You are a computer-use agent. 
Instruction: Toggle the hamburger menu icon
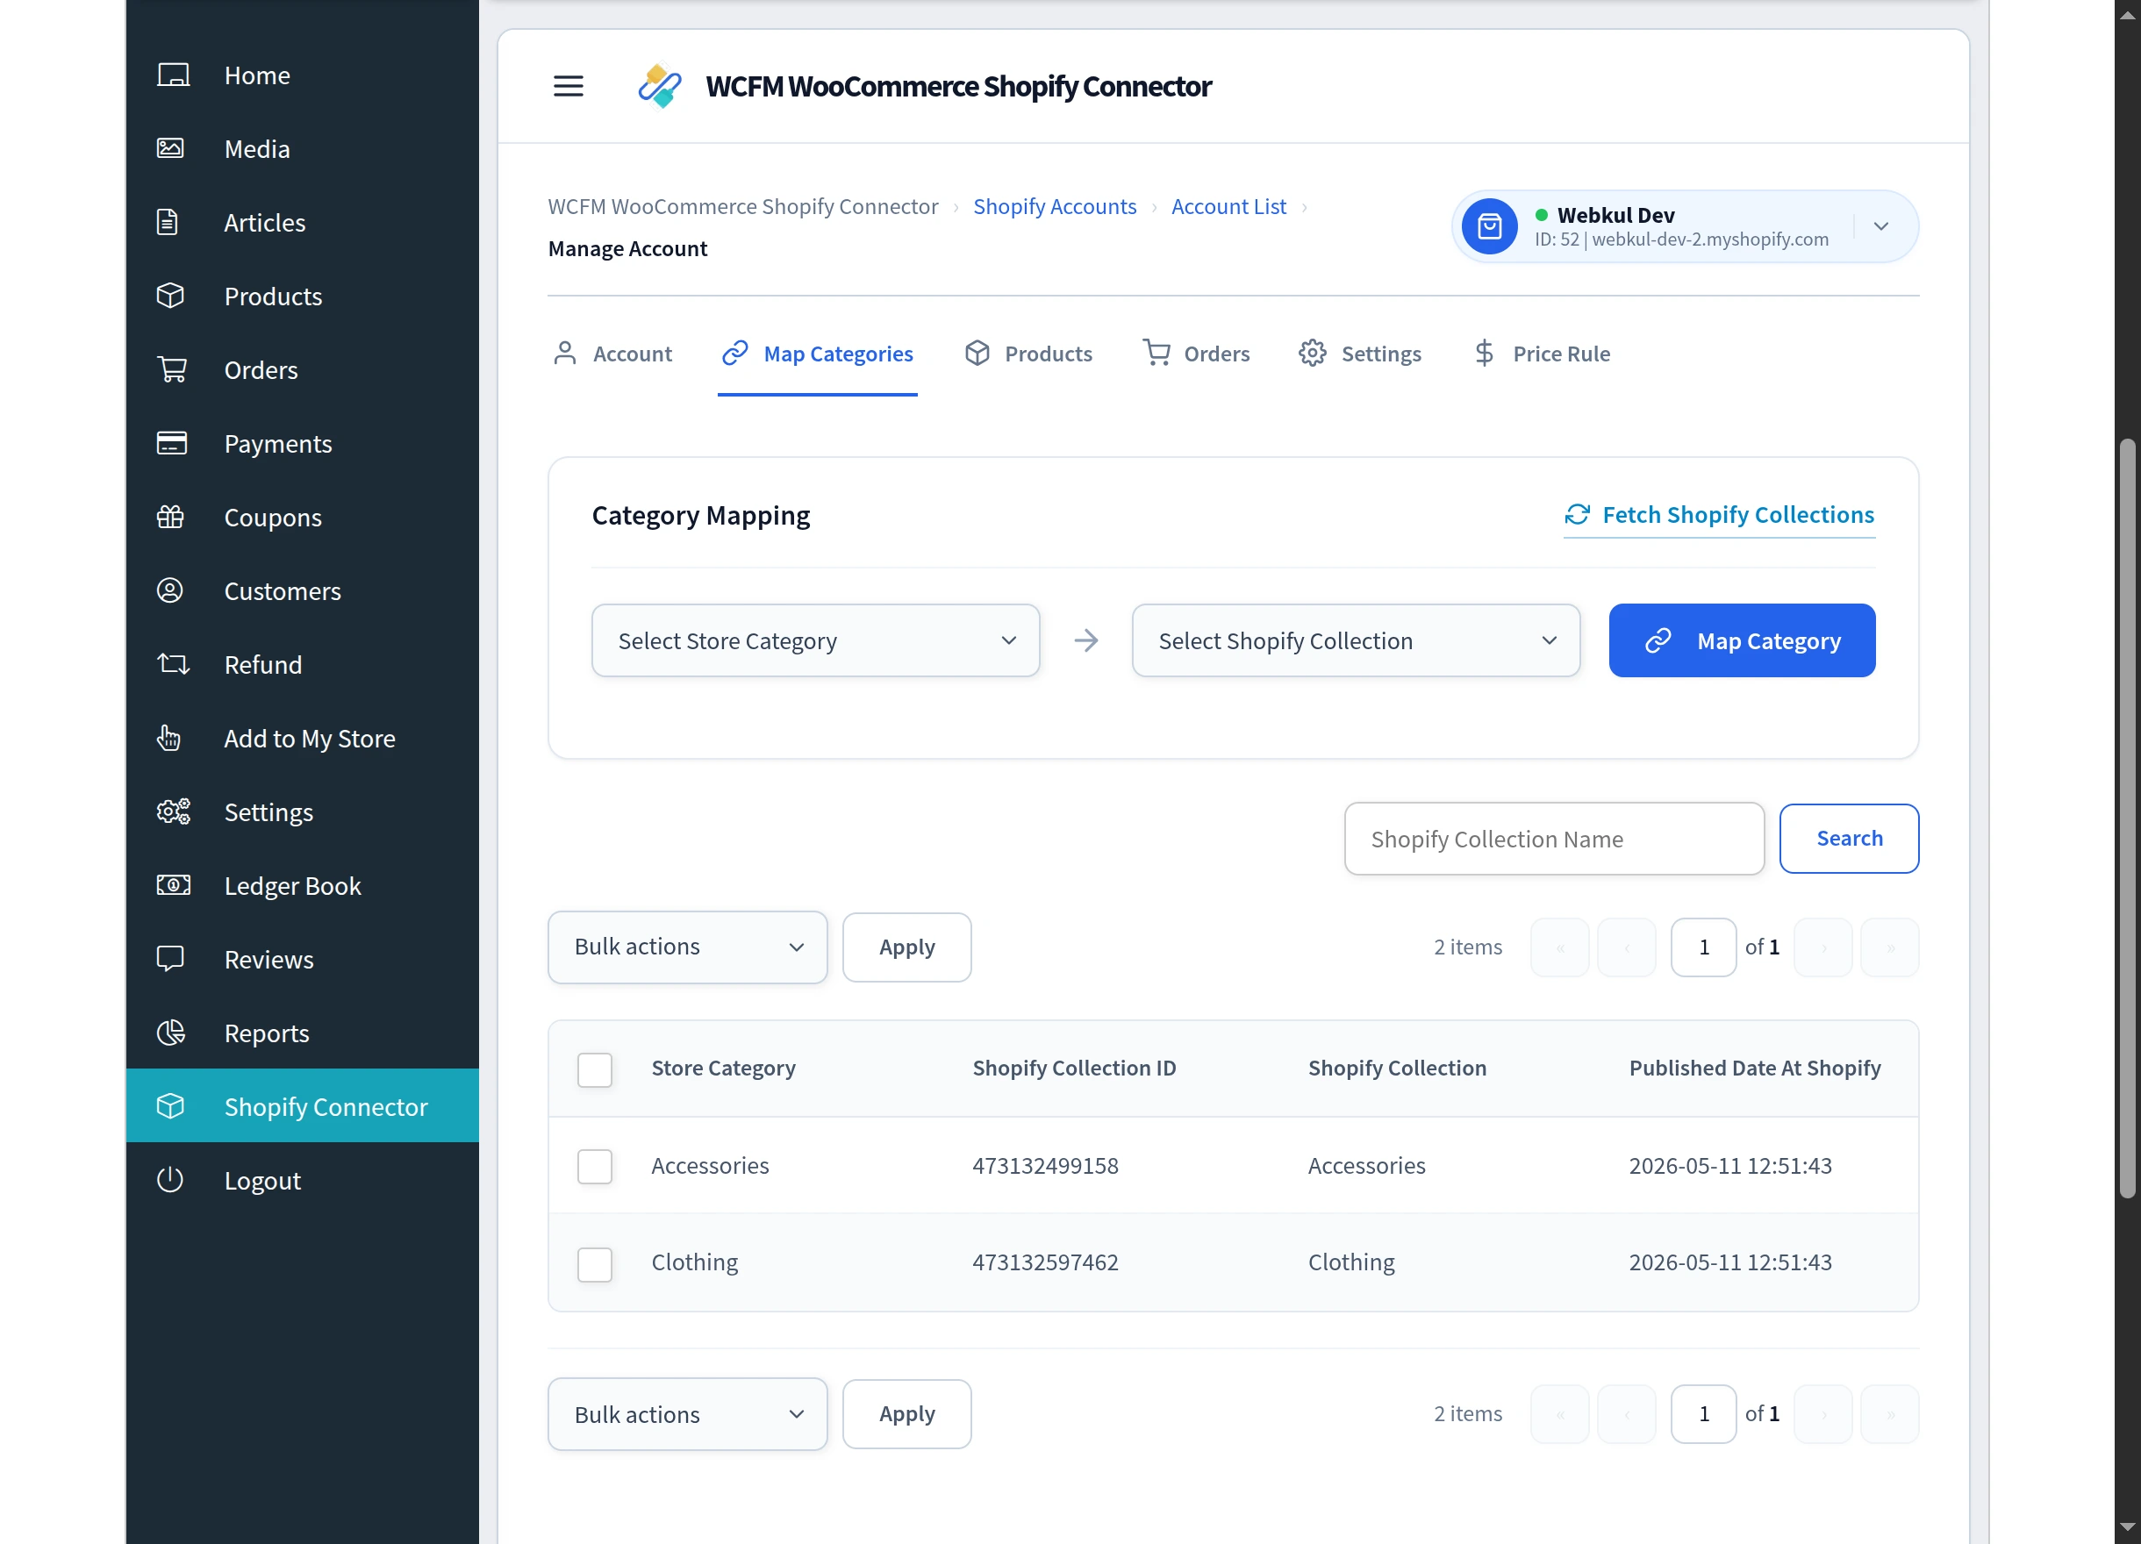[x=569, y=86]
